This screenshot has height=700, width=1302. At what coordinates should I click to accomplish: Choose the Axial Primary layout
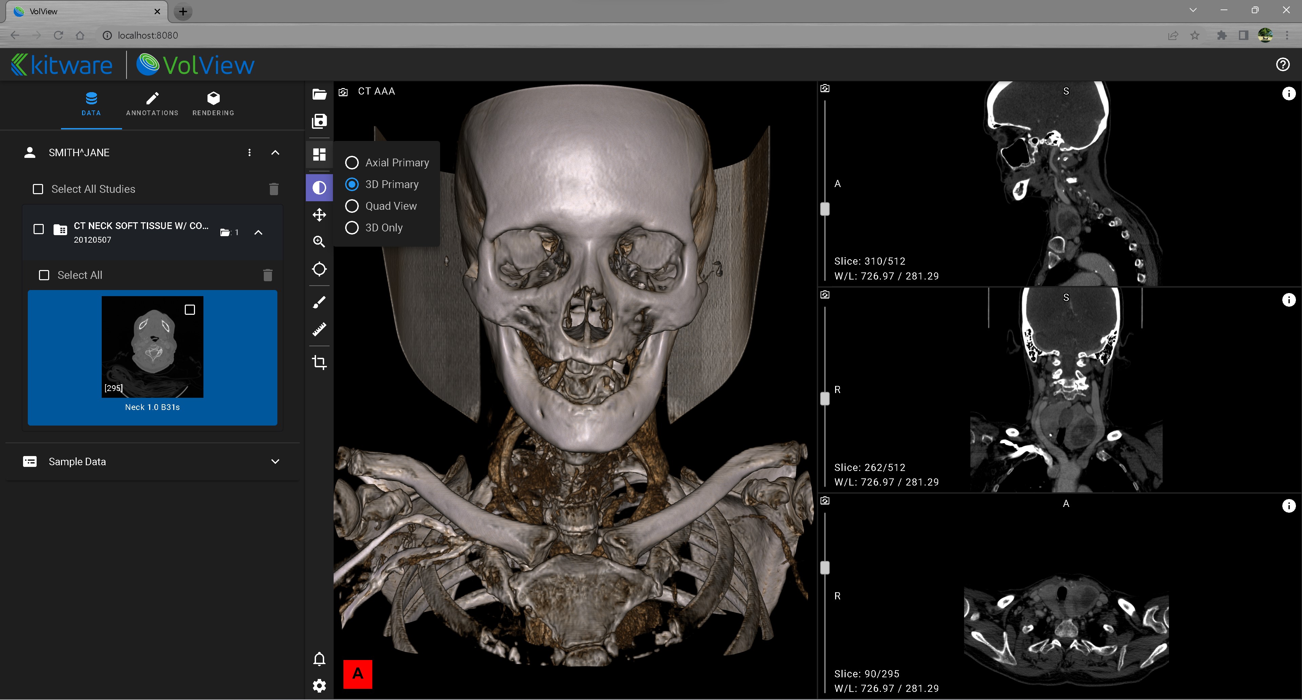coord(387,163)
